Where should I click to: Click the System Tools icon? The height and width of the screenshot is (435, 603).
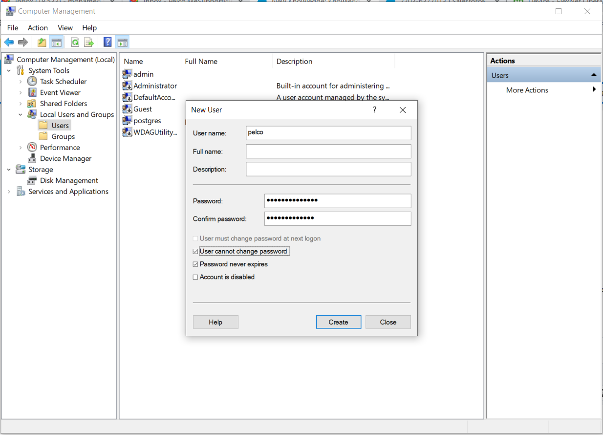point(21,70)
